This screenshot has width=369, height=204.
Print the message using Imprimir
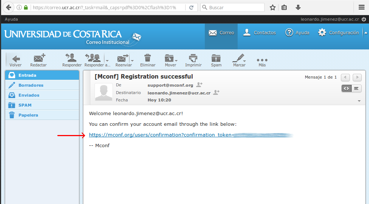[193, 59]
